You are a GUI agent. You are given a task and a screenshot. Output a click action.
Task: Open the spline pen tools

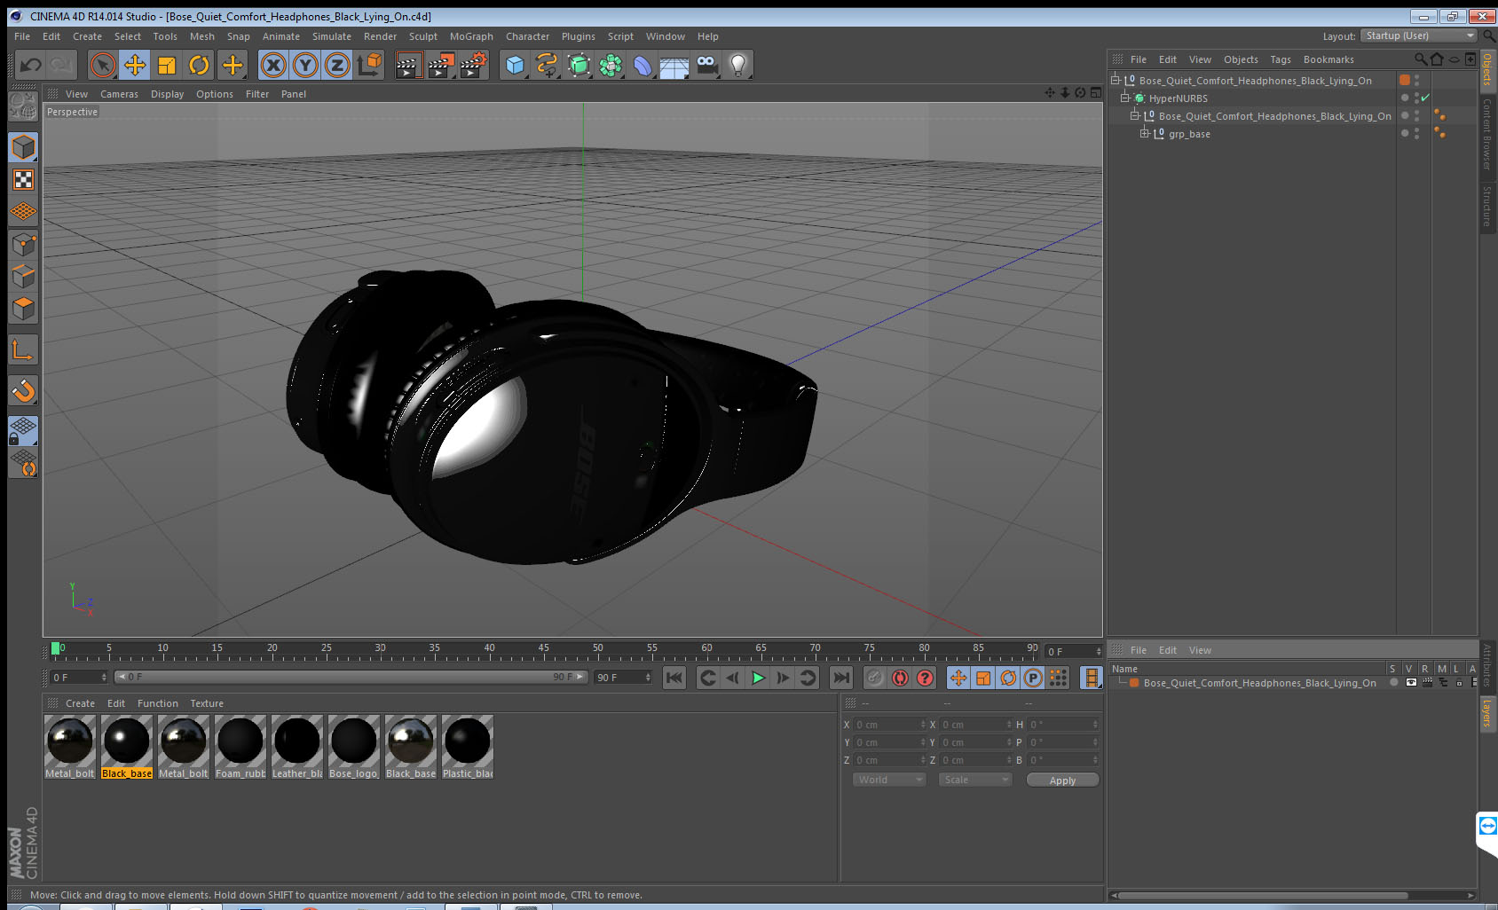(547, 65)
